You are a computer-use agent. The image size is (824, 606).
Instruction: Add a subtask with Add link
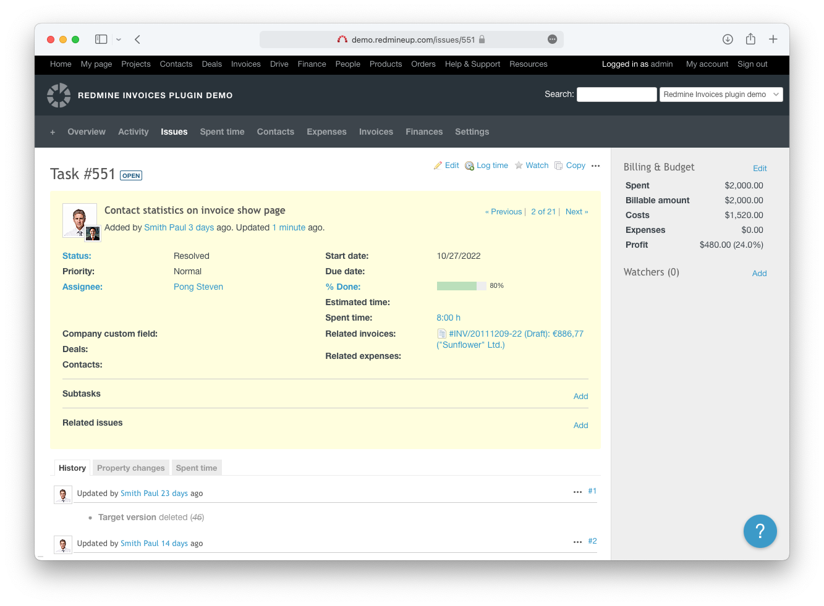point(580,397)
